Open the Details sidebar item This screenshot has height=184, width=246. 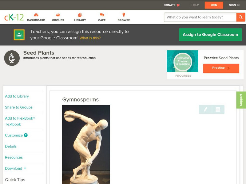point(11,147)
